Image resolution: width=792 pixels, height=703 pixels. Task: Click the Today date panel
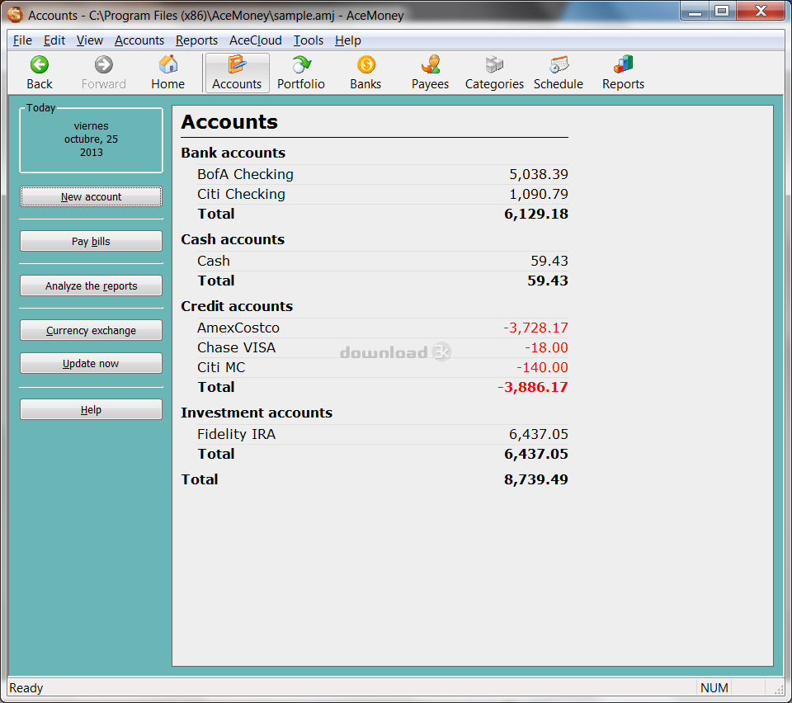[91, 140]
